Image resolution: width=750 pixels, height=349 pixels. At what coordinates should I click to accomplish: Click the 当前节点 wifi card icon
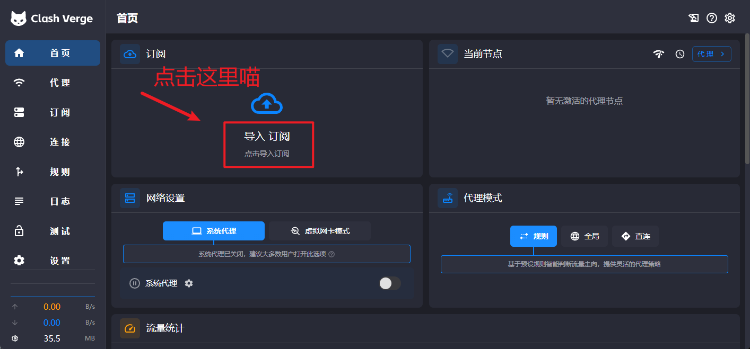448,54
